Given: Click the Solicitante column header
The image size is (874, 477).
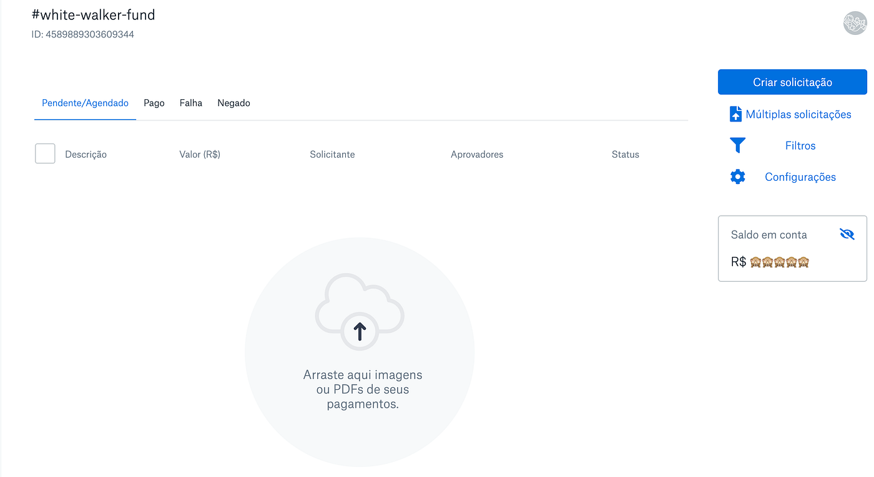Looking at the screenshot, I should (x=332, y=154).
